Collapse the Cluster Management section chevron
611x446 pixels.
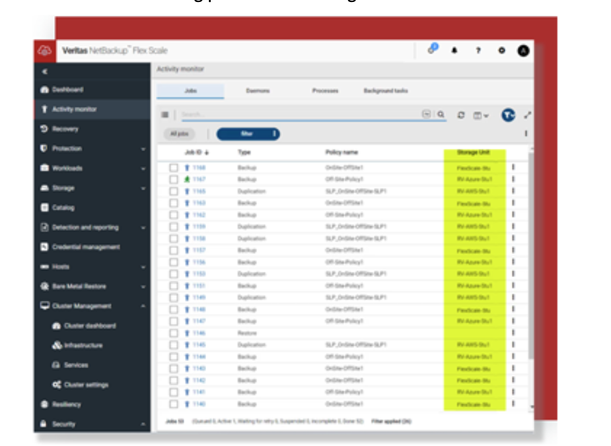pyautogui.click(x=143, y=306)
